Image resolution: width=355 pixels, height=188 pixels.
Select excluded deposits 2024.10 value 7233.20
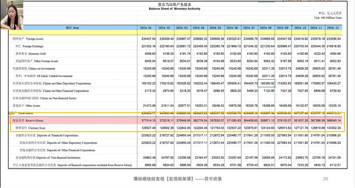click(302, 165)
